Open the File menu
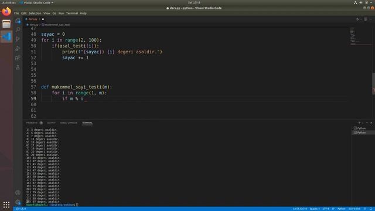Screen dimensions: 375x211 click(x=16, y=13)
